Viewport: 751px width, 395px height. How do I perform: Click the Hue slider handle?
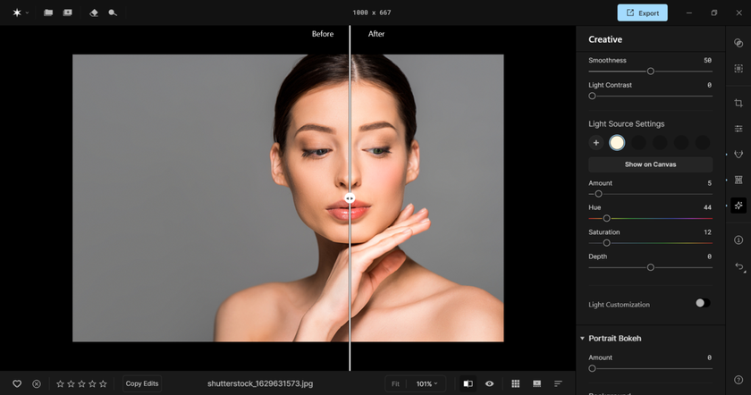[x=606, y=218]
